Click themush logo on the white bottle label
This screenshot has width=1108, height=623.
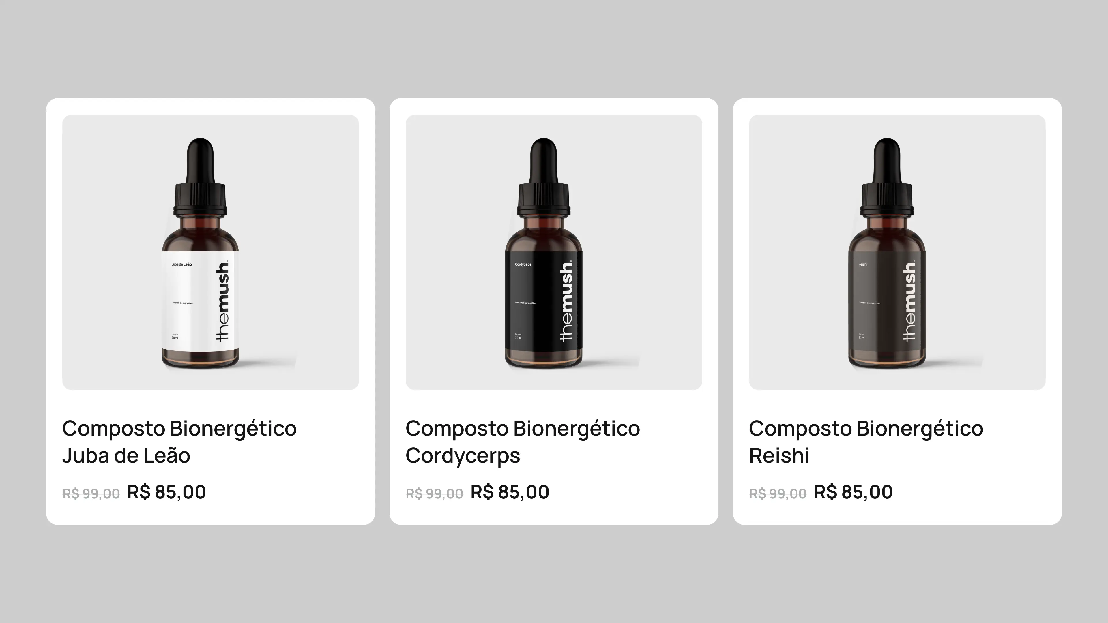pyautogui.click(x=222, y=301)
